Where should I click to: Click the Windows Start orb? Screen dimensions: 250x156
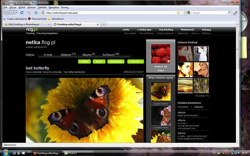pyautogui.click(x=5, y=152)
